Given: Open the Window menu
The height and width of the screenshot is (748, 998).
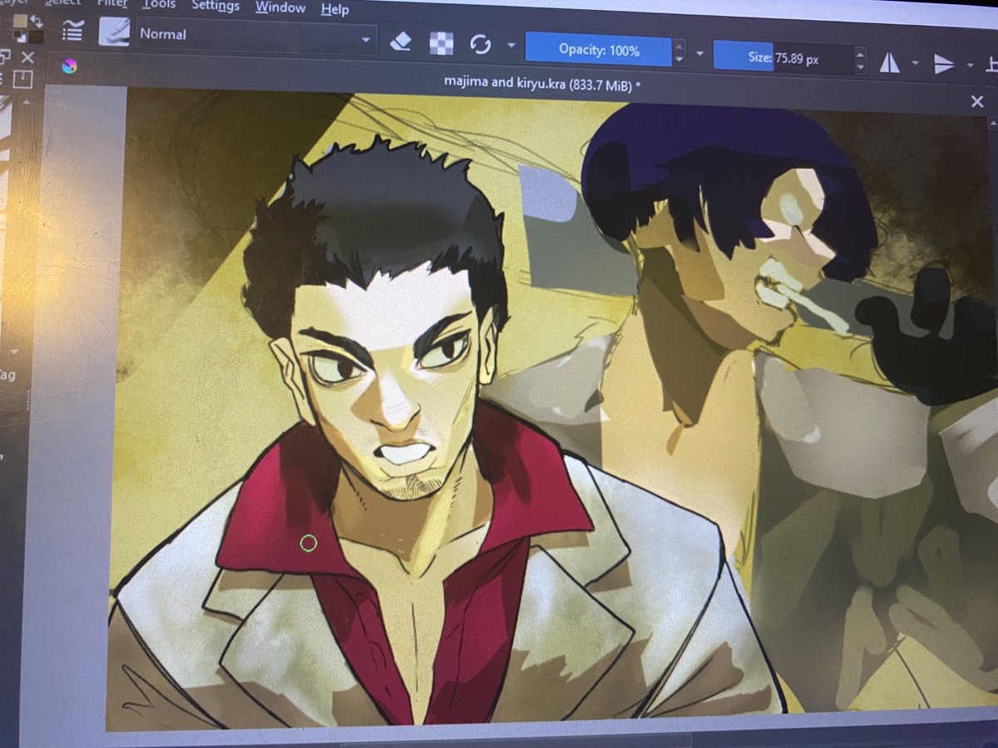Looking at the screenshot, I should click(280, 7).
